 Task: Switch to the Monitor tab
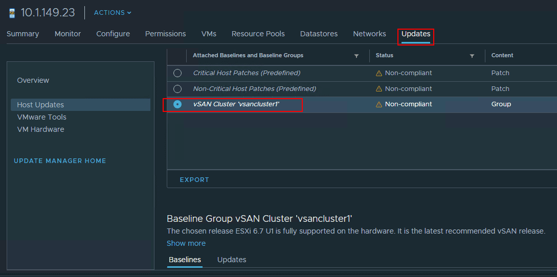[68, 34]
